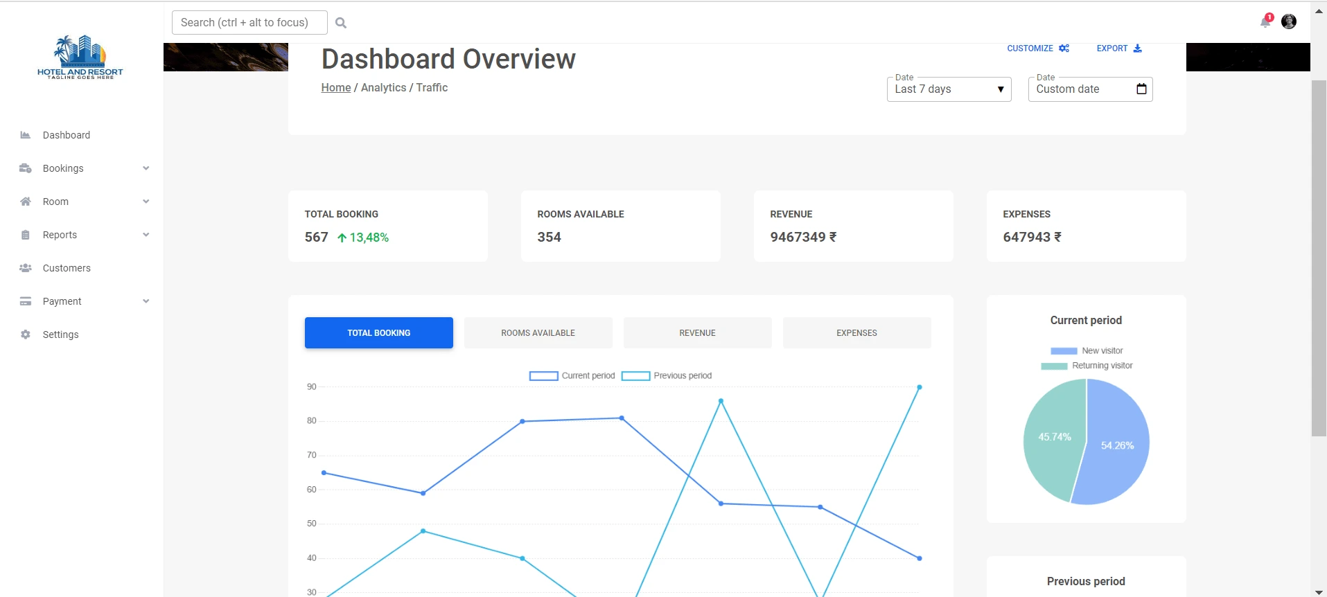Click the Total Booking value 567

point(317,238)
